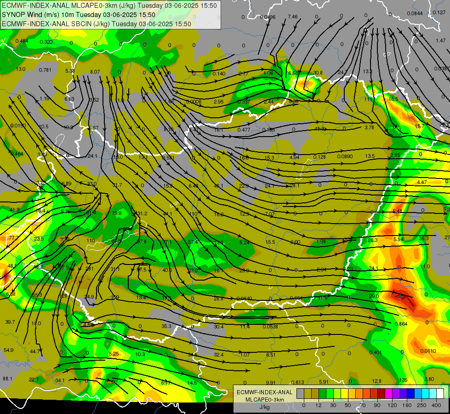Image resolution: width=450 pixels, height=414 pixels.
Task: Click legend tick label 50
Action: [348, 405]
